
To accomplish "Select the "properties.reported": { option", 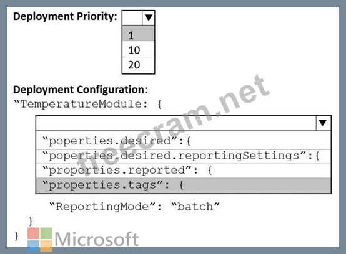I will click(x=184, y=171).
